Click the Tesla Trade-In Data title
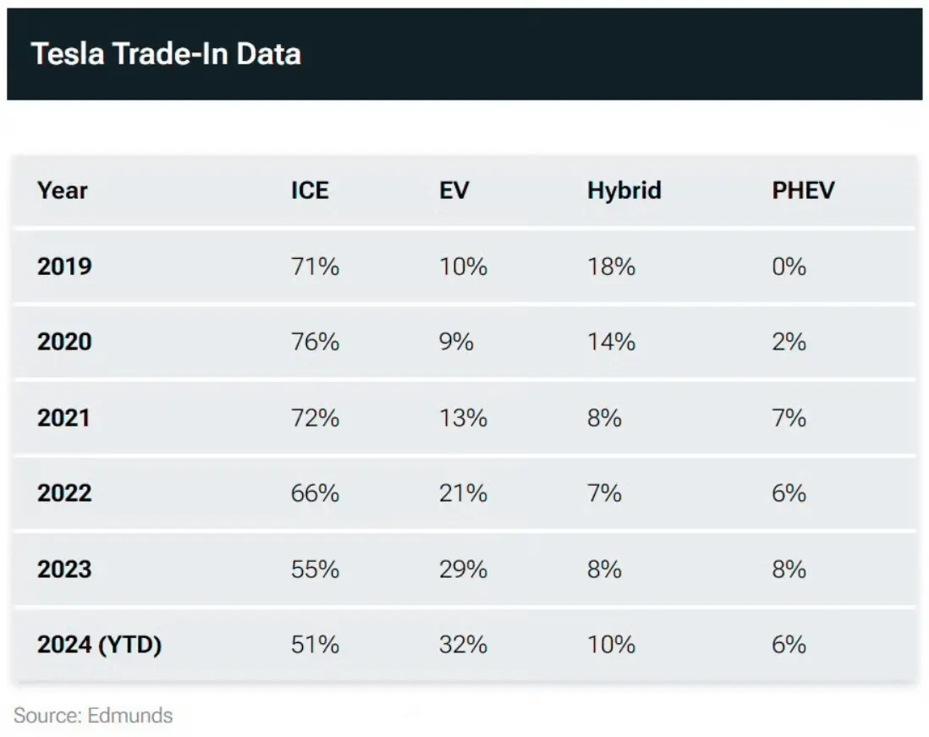Screen dimensions: 929x737 [x=166, y=54]
